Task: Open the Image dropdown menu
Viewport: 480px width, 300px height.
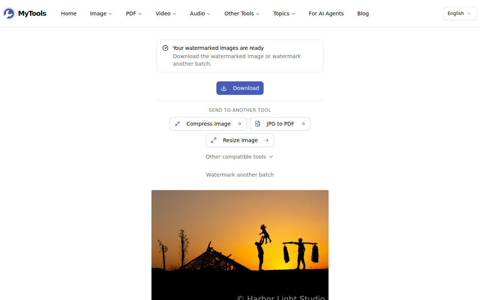Action: tap(101, 13)
